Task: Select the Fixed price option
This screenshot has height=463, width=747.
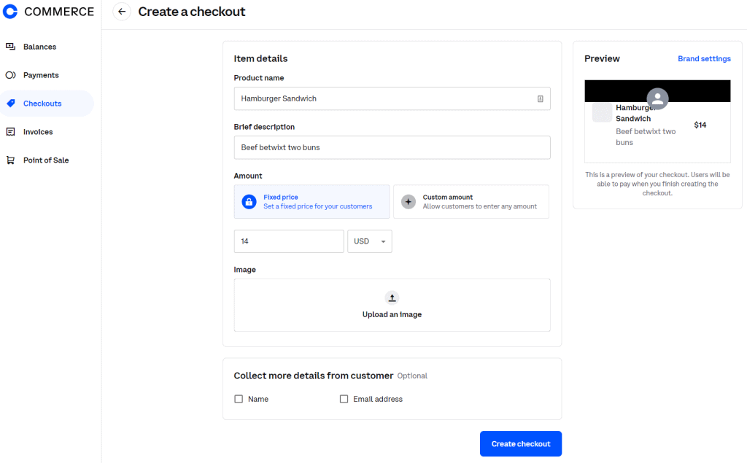Action: 311,201
